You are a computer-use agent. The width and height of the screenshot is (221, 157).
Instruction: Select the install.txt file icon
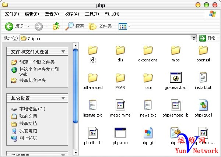pos(203,77)
